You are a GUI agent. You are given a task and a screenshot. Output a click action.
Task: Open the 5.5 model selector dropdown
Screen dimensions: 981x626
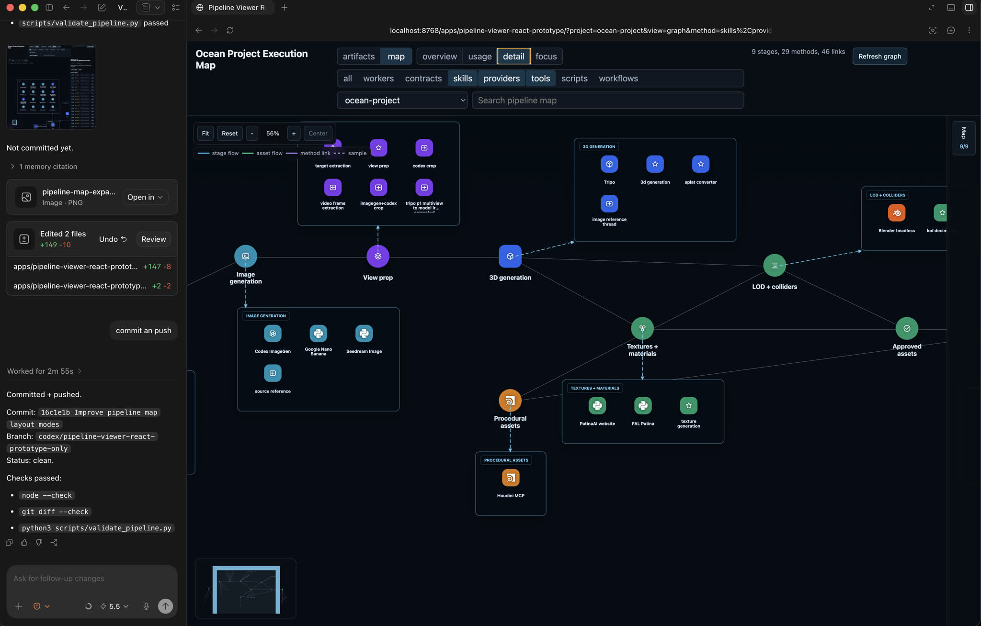[115, 606]
